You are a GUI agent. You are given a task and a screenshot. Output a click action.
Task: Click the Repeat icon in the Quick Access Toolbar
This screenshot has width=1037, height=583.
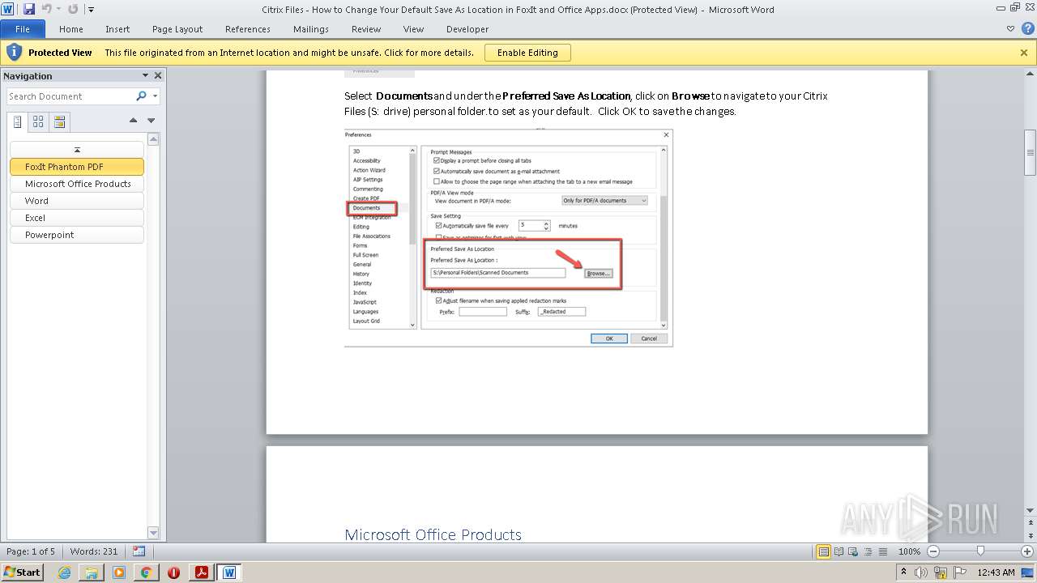pos(73,10)
